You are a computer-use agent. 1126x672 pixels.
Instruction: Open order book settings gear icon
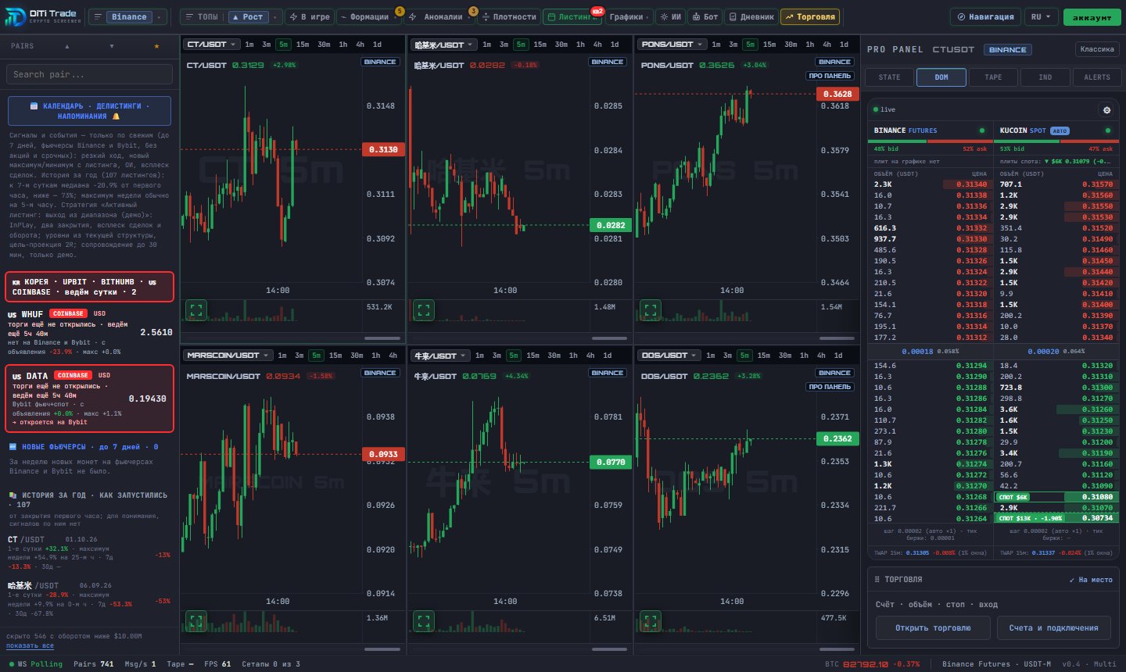(1106, 110)
